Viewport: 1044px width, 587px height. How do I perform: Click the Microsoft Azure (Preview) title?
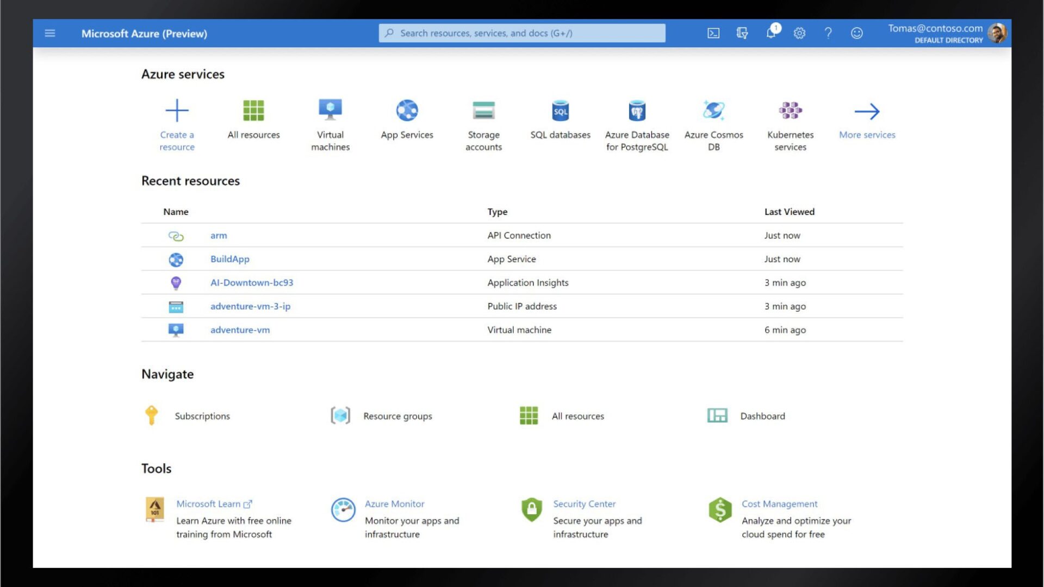point(144,33)
